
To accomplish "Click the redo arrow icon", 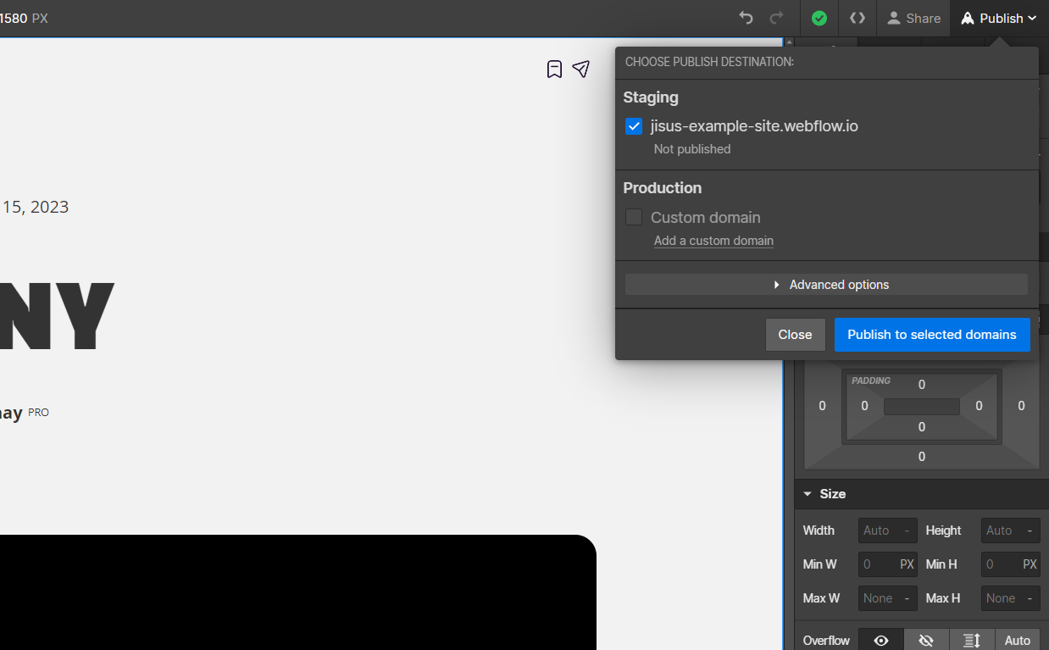I will click(776, 18).
